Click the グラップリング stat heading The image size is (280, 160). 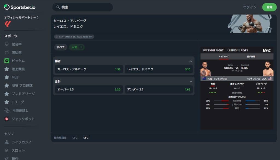click(x=261, y=84)
